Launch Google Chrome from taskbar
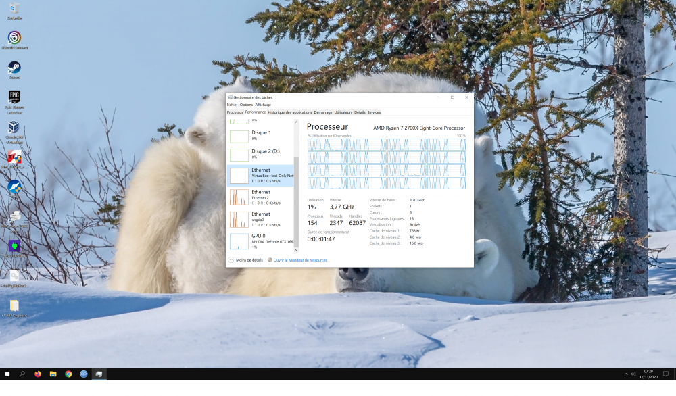This screenshot has height=396, width=676. point(68,374)
